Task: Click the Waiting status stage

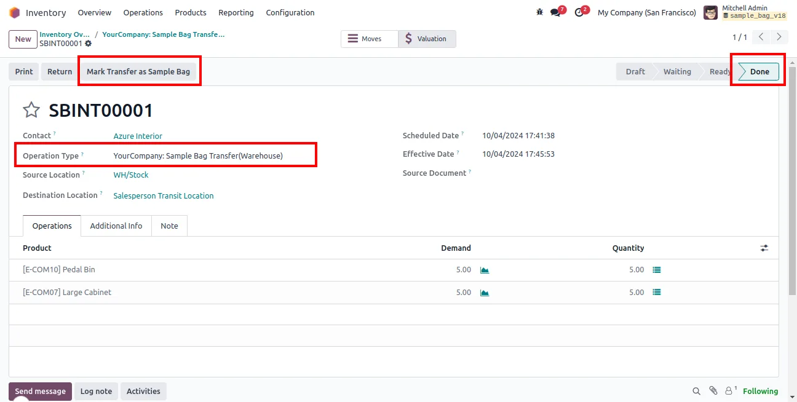Action: pyautogui.click(x=677, y=72)
